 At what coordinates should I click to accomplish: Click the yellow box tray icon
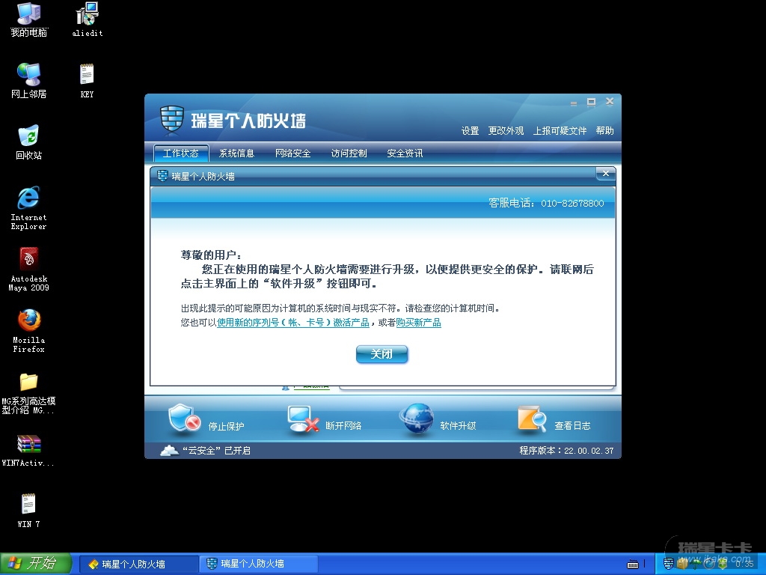[682, 564]
